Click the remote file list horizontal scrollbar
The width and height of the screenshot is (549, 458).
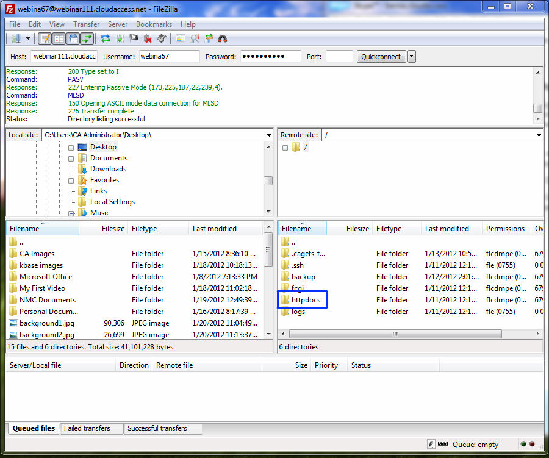click(x=395, y=334)
